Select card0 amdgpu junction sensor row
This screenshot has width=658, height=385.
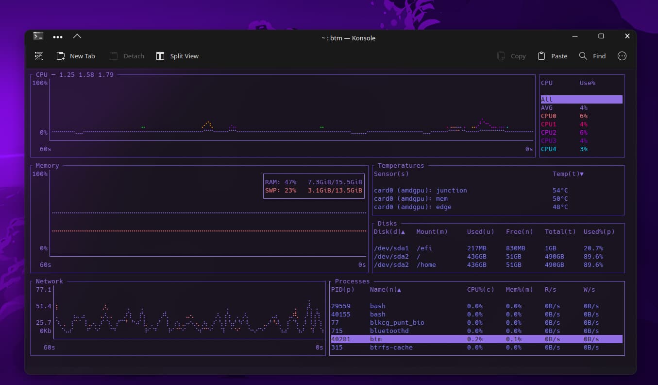tap(498, 191)
